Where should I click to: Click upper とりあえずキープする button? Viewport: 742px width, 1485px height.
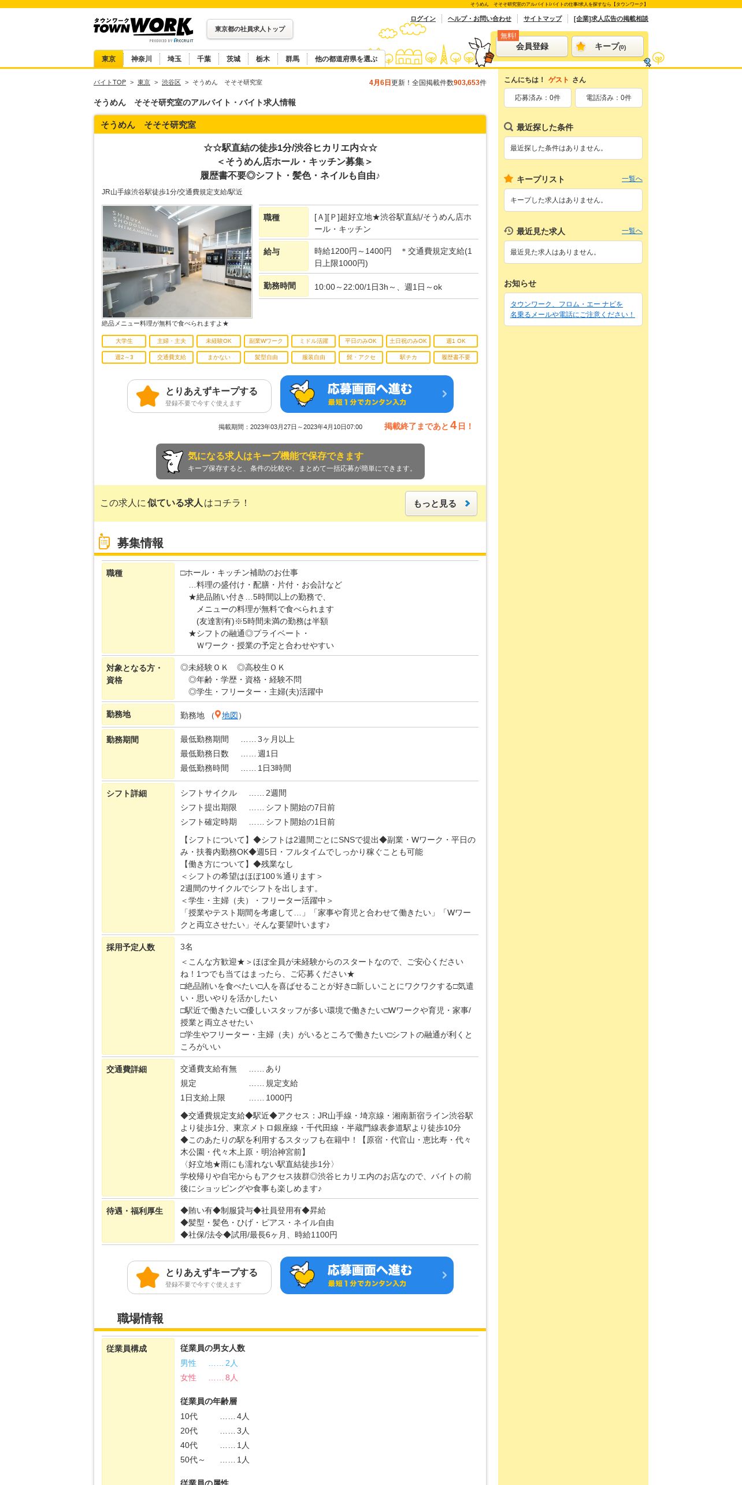[199, 396]
